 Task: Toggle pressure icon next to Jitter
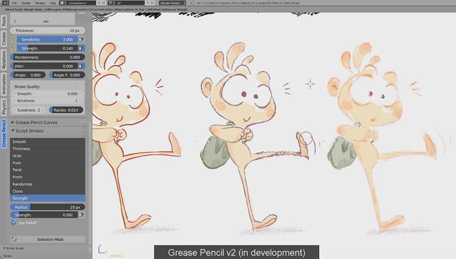tap(82, 66)
